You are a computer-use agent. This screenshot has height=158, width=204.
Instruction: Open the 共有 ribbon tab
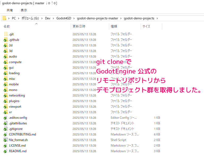(x=10, y=10)
